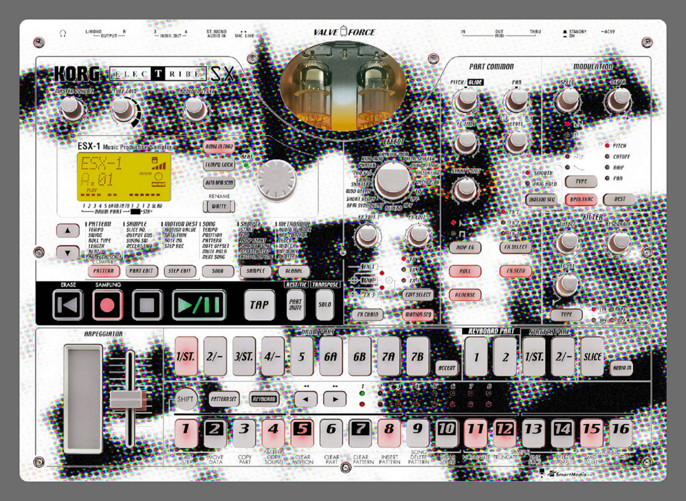Open the modulation Type selector
The image size is (686, 501).
click(580, 181)
